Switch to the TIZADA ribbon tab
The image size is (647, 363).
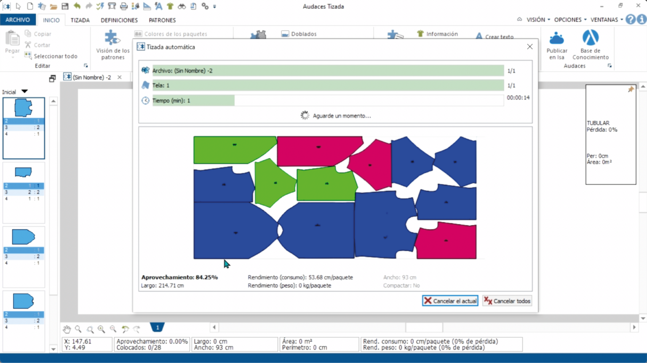point(80,20)
